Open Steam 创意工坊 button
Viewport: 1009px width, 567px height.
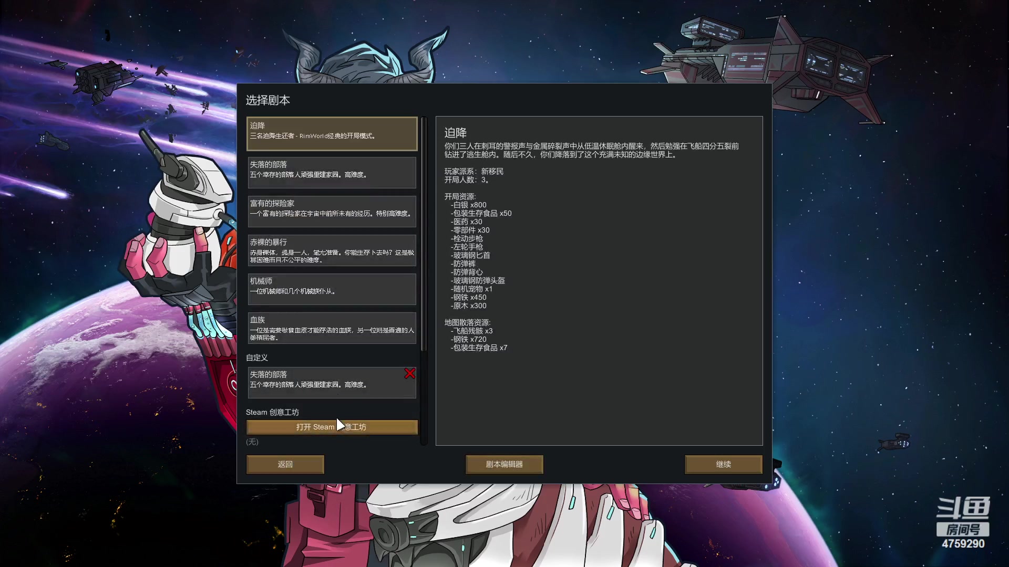[x=332, y=427]
